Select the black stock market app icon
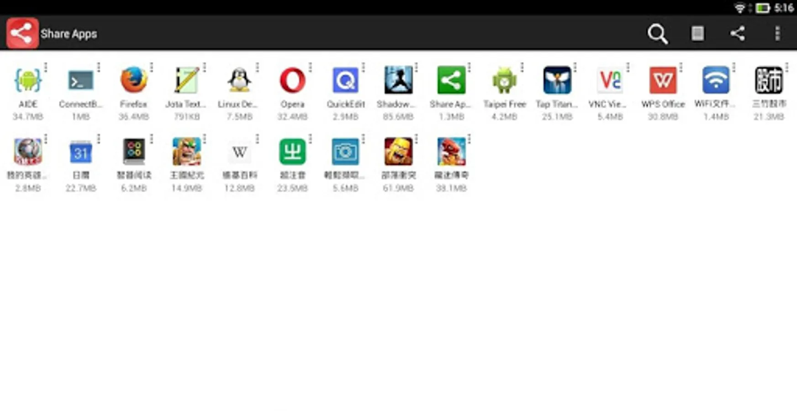Screen dimensions: 797x411 (769, 80)
